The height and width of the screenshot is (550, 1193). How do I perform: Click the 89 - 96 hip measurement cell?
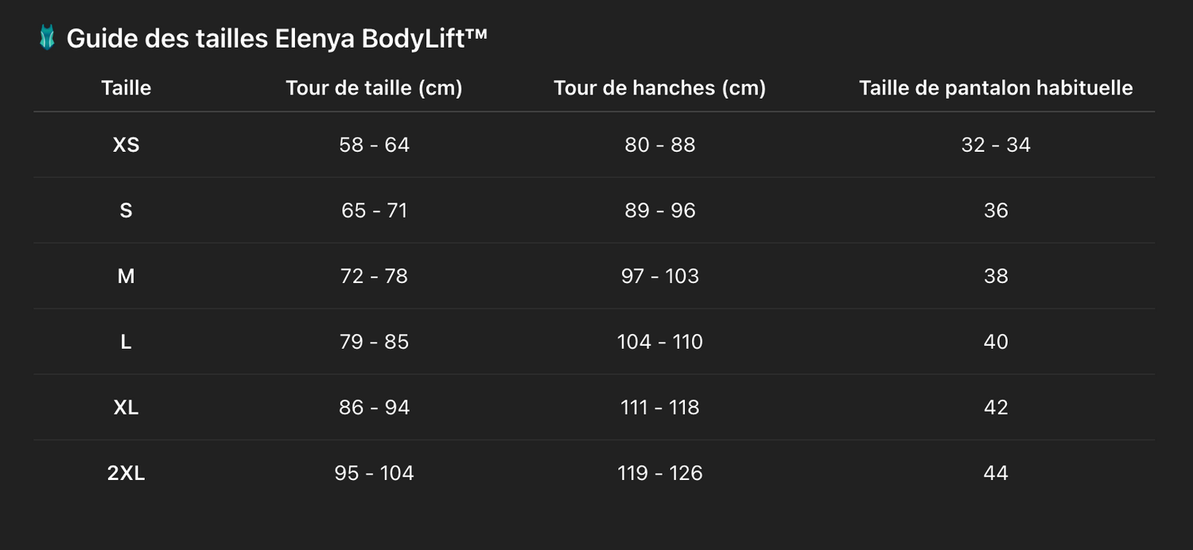659,211
